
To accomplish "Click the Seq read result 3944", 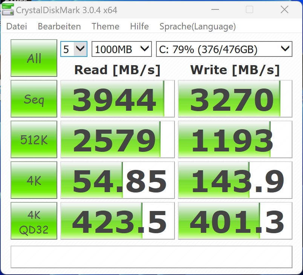I will click(x=118, y=99).
